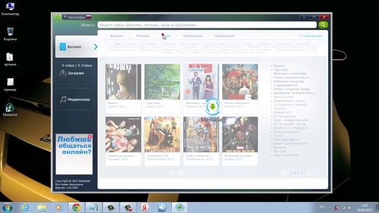Open the Windows Start orb
This screenshot has height=213, width=379.
click(x=7, y=208)
